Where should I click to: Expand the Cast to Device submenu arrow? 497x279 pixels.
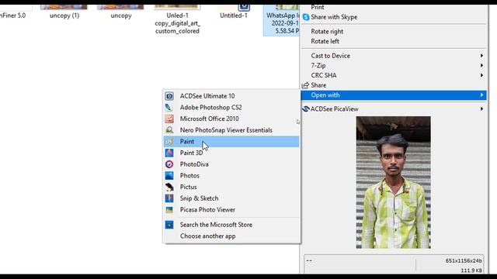coord(481,56)
